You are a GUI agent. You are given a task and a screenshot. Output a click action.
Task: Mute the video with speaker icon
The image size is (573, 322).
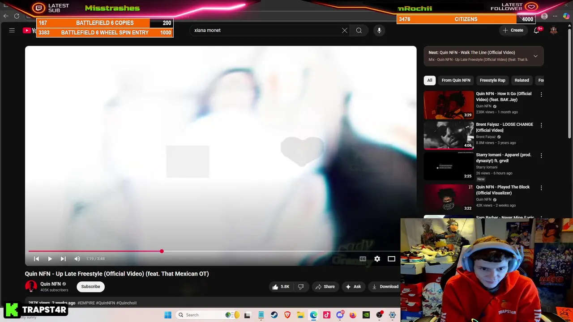pyautogui.click(x=77, y=259)
